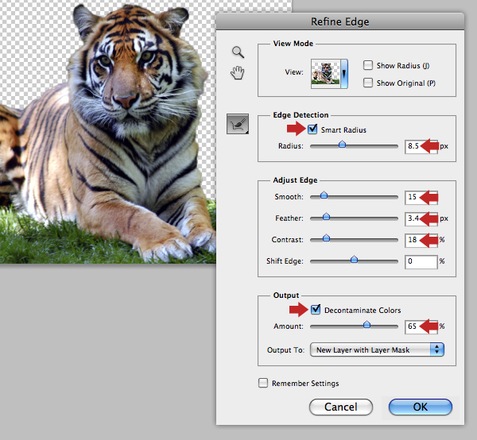
Task: Click the Amount percent value field
Action: (421, 326)
